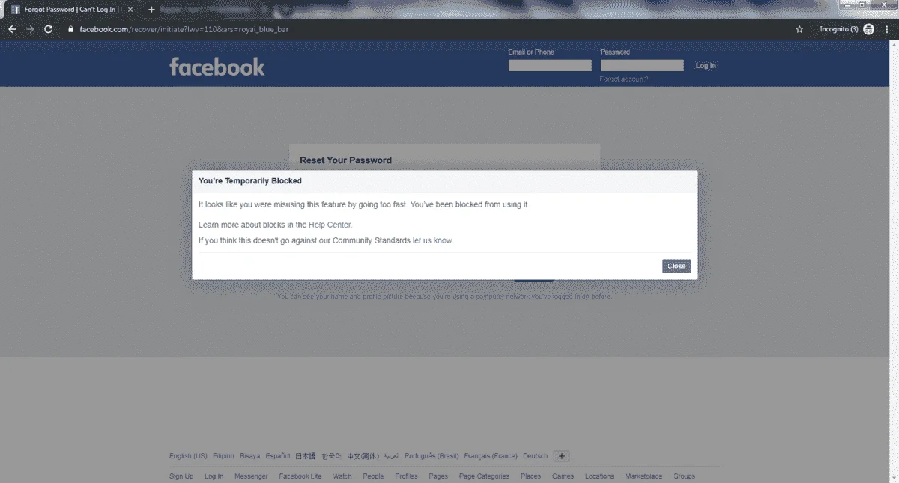Open a new browser tab
The image size is (899, 483).
(x=151, y=10)
